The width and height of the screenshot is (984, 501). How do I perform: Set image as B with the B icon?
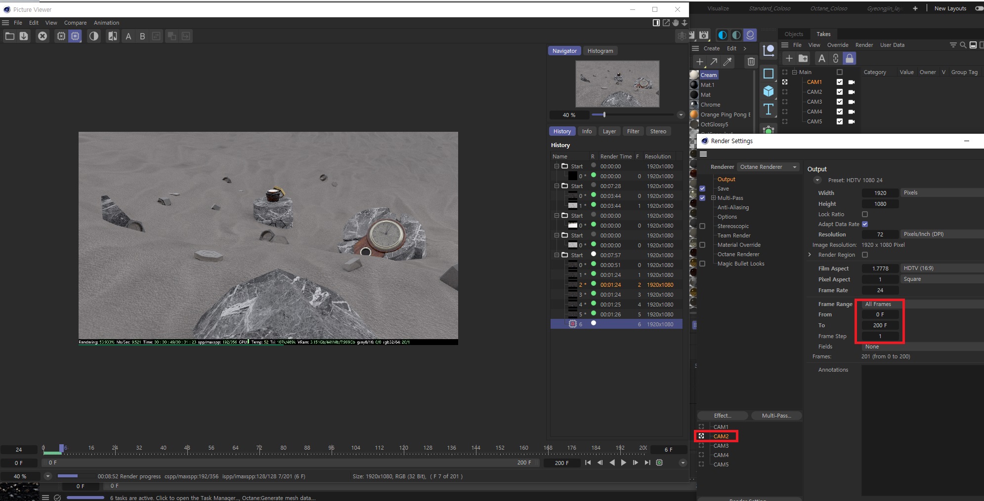[x=142, y=36]
